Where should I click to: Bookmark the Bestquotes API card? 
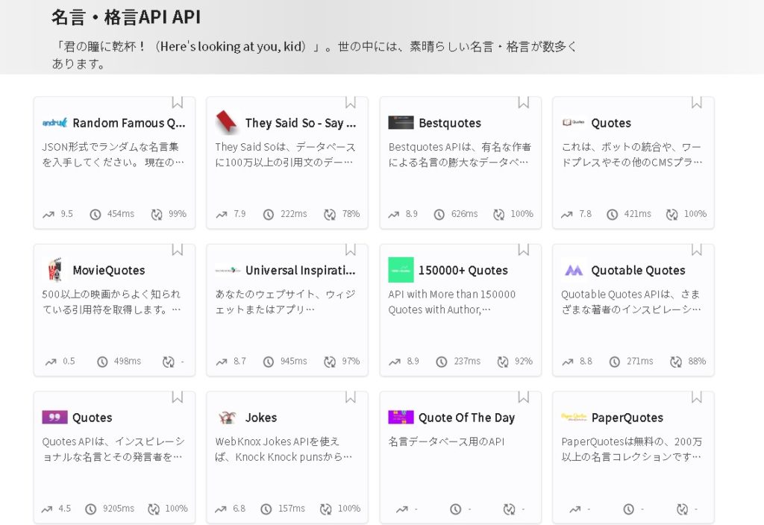pos(524,102)
